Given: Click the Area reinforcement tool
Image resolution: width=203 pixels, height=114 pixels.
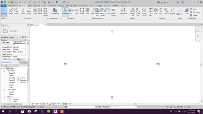Looking at the screenshot, I should [88, 11].
